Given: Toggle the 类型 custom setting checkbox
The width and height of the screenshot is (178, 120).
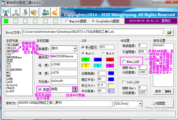Looking at the screenshot, I should pyautogui.click(x=40, y=90).
